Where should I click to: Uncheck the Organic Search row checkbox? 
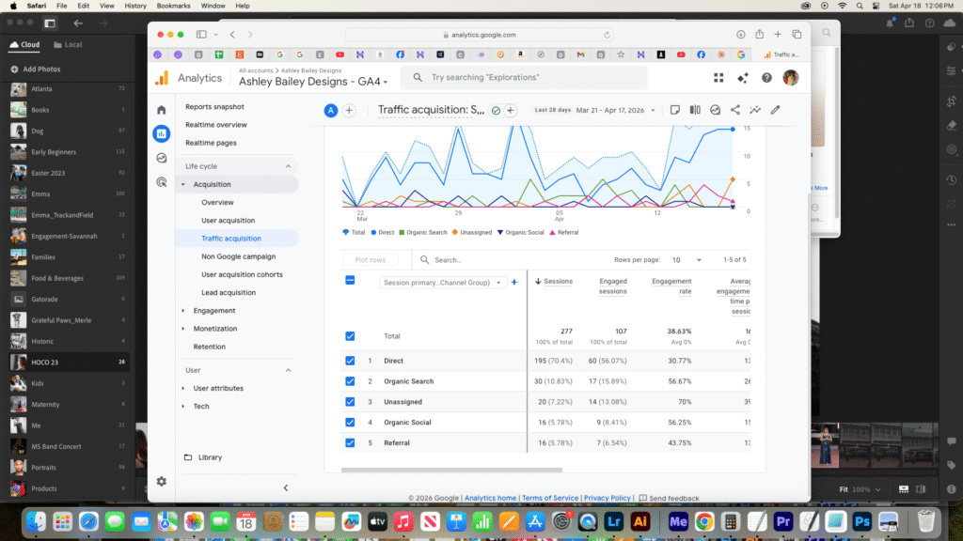[x=350, y=381]
